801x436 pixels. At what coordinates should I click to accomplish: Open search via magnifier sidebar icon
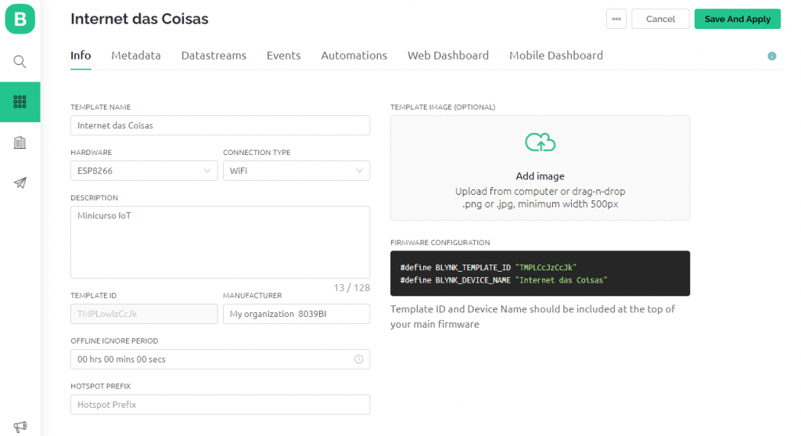(x=20, y=62)
